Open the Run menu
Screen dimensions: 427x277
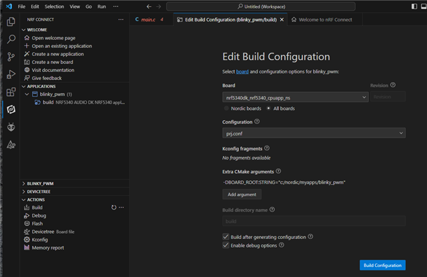pos(101,7)
